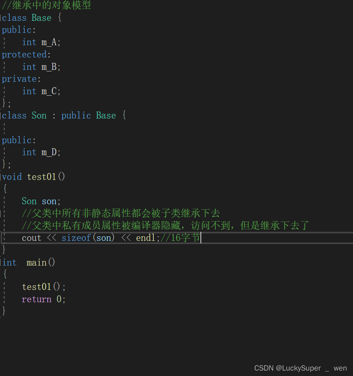Click the "private:" access specifier
This screenshot has height=376, width=353.
point(21,79)
